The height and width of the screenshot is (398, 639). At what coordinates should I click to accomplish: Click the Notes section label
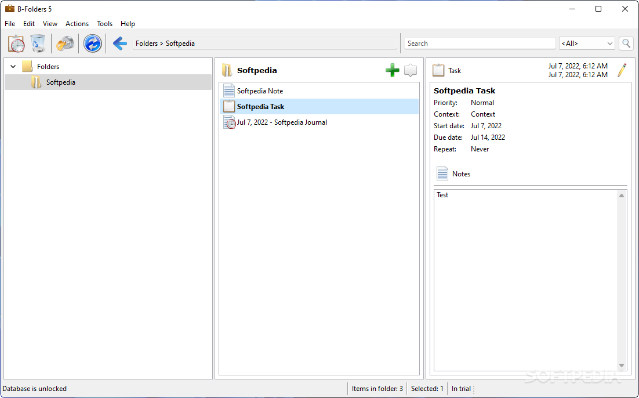(461, 173)
